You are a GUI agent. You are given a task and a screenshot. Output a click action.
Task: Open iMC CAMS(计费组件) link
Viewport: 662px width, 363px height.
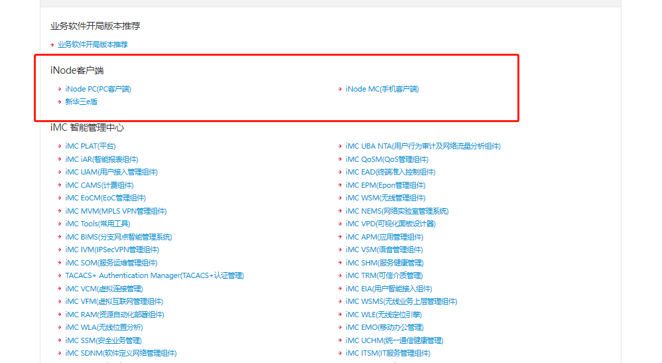click(x=99, y=185)
